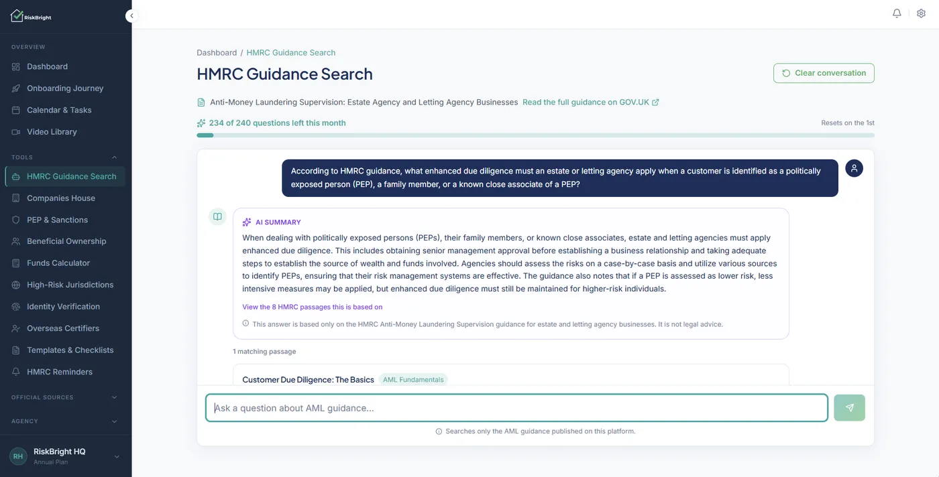Focus the Ask a question input field
Screen dimensions: 939x477
click(516, 408)
